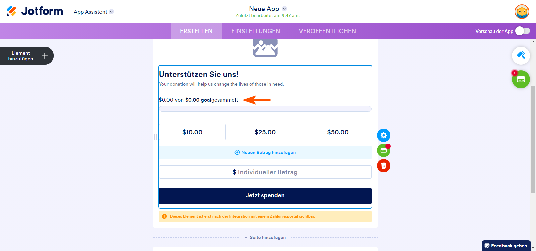Click Neuen Betrag hinzufügen

coord(265,152)
